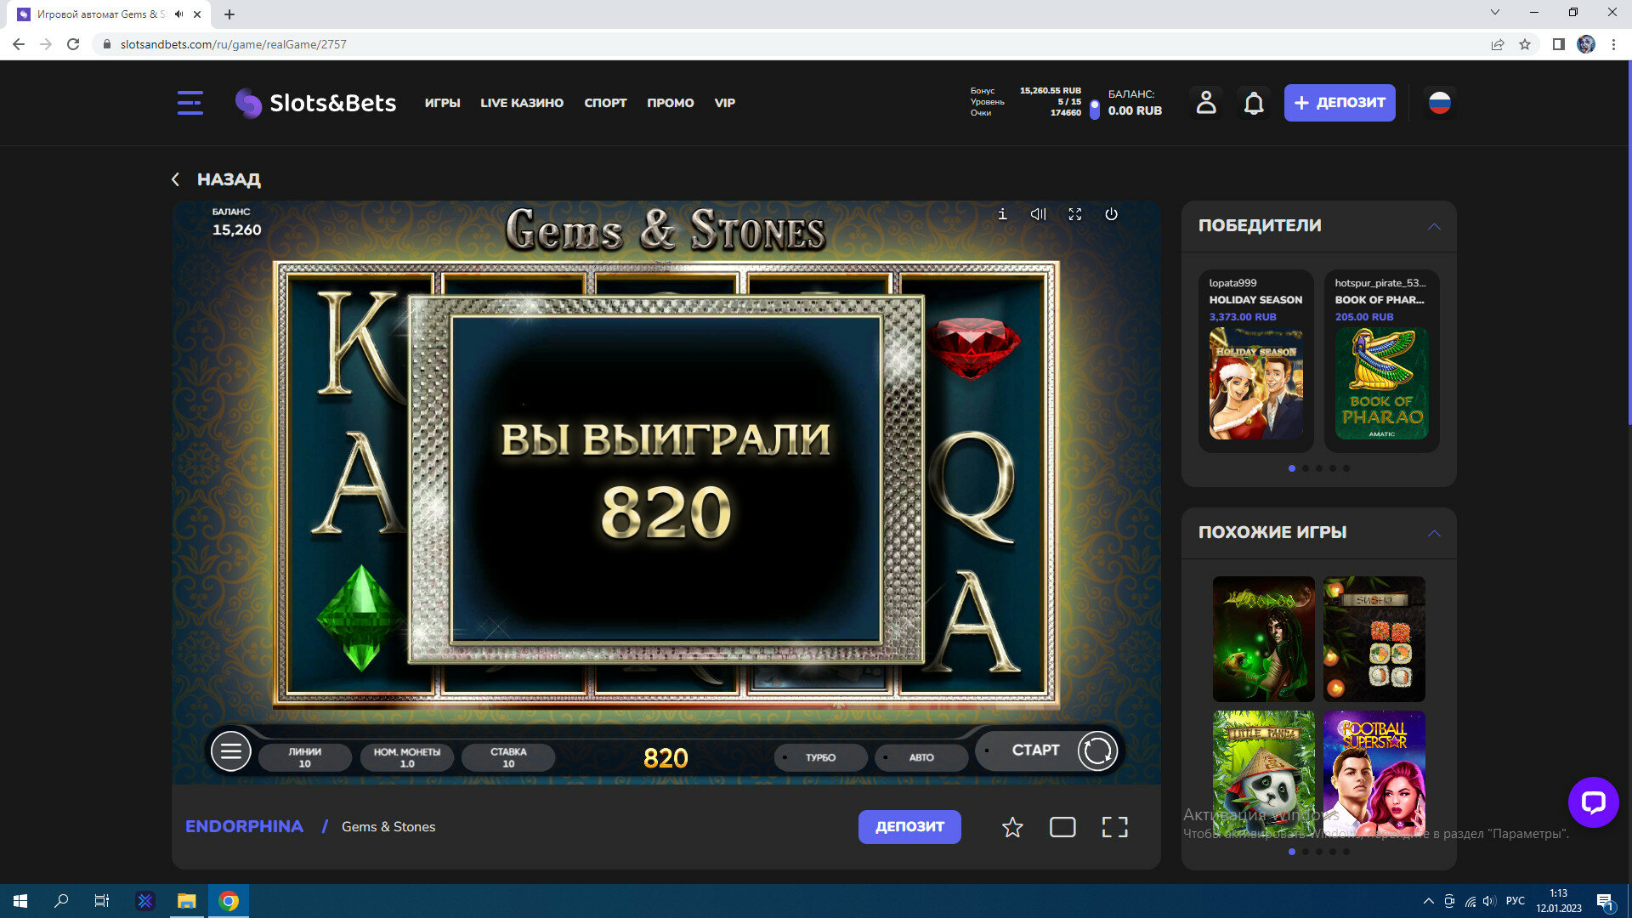Click the user profile icon
Screen dimensions: 1632x918
click(1206, 103)
